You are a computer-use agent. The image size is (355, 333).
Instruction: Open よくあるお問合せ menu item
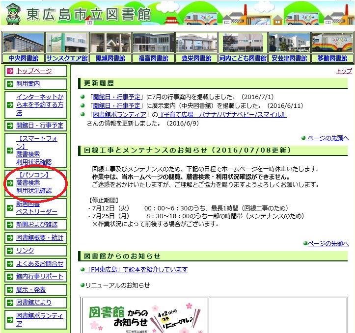(x=40, y=263)
